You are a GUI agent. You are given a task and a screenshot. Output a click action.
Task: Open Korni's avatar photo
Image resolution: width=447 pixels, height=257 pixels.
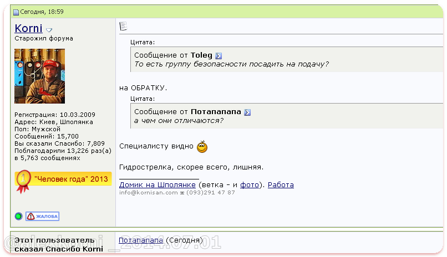(x=39, y=76)
